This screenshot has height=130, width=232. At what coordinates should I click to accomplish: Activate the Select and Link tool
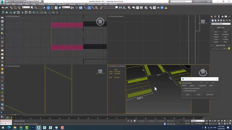pos(11,8)
